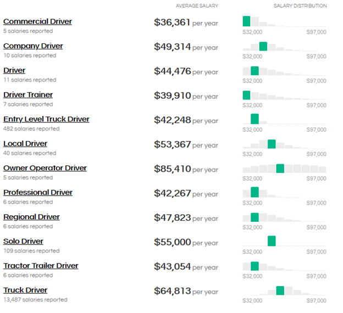Click the Salary Distribution column header
This screenshot has width=343, height=313.
click(300, 6)
